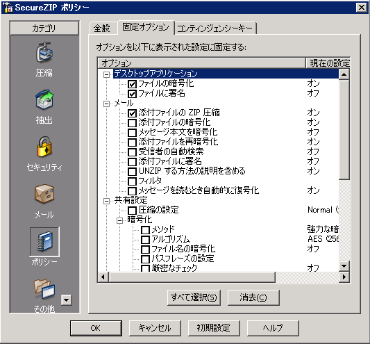Open the セキュリティ padlock category
This screenshot has height=344, width=370.
(44, 147)
